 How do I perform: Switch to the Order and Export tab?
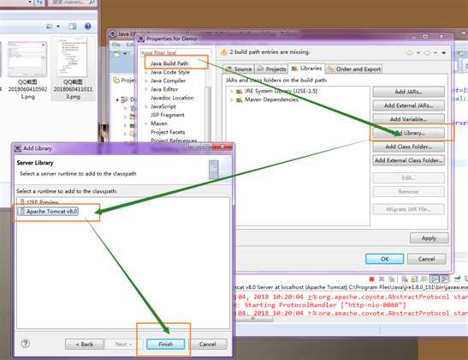[x=354, y=69]
